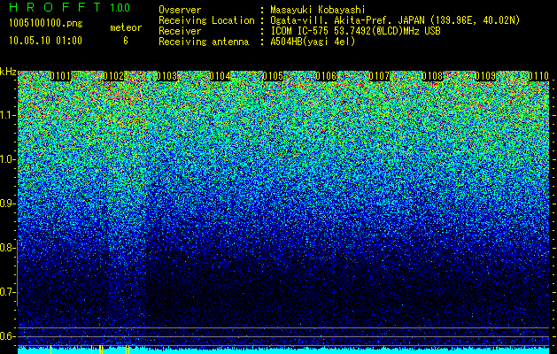Image resolution: width=557 pixels, height=354 pixels.
Task: Click the 0106 time marker
Action: point(326,76)
